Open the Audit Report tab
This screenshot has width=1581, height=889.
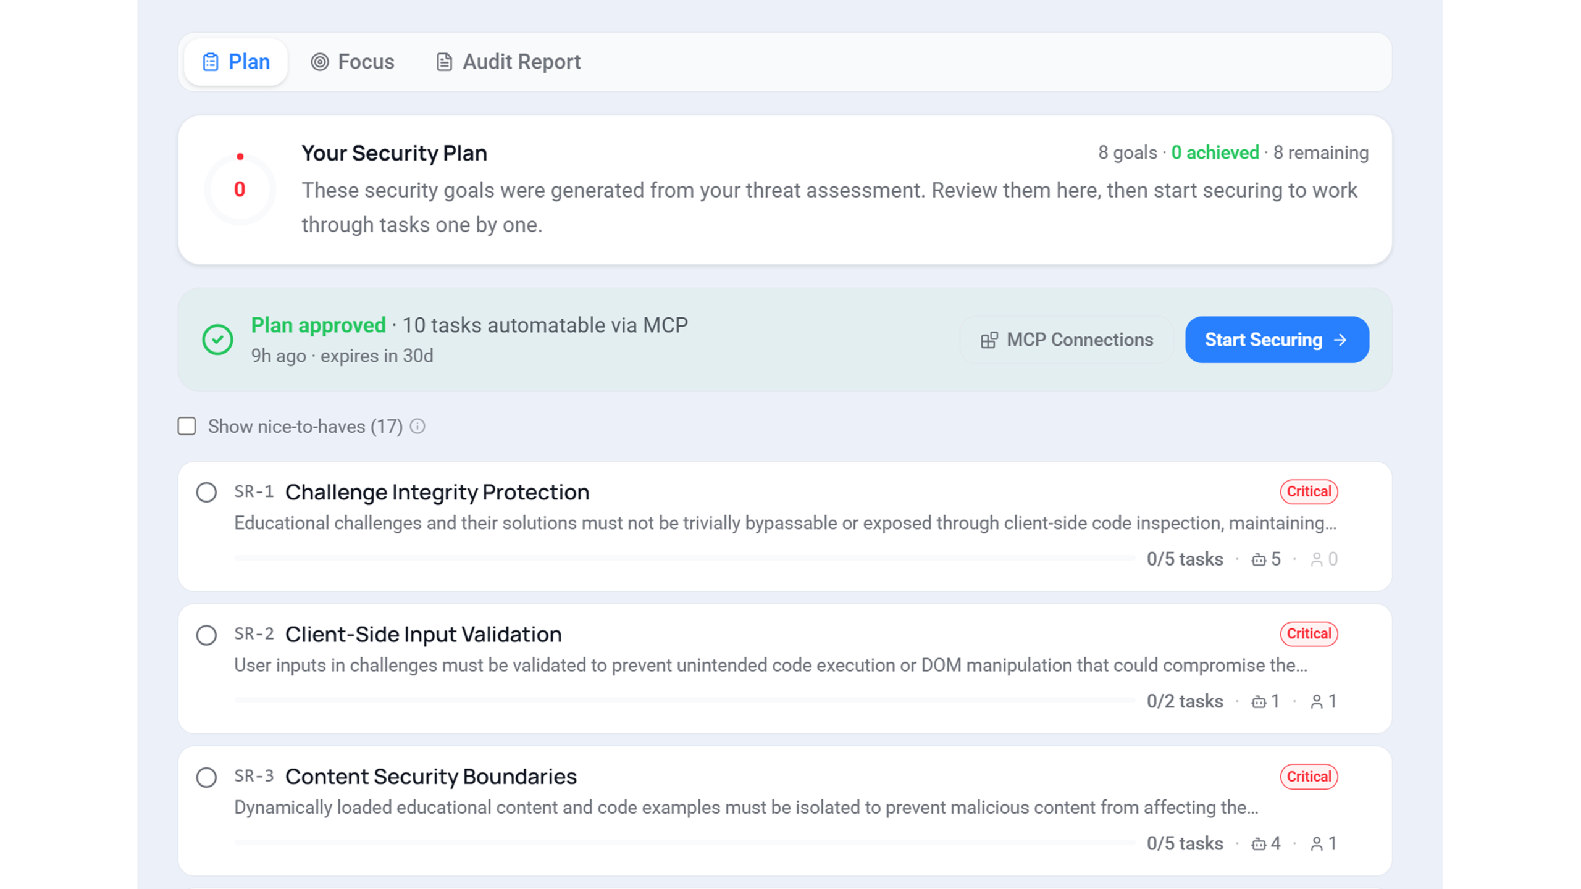508,62
